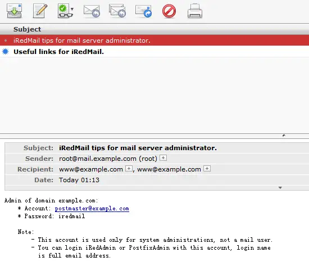
Task: Select 'iRedMail tips for mail server administrator' row
Action: tap(154, 40)
